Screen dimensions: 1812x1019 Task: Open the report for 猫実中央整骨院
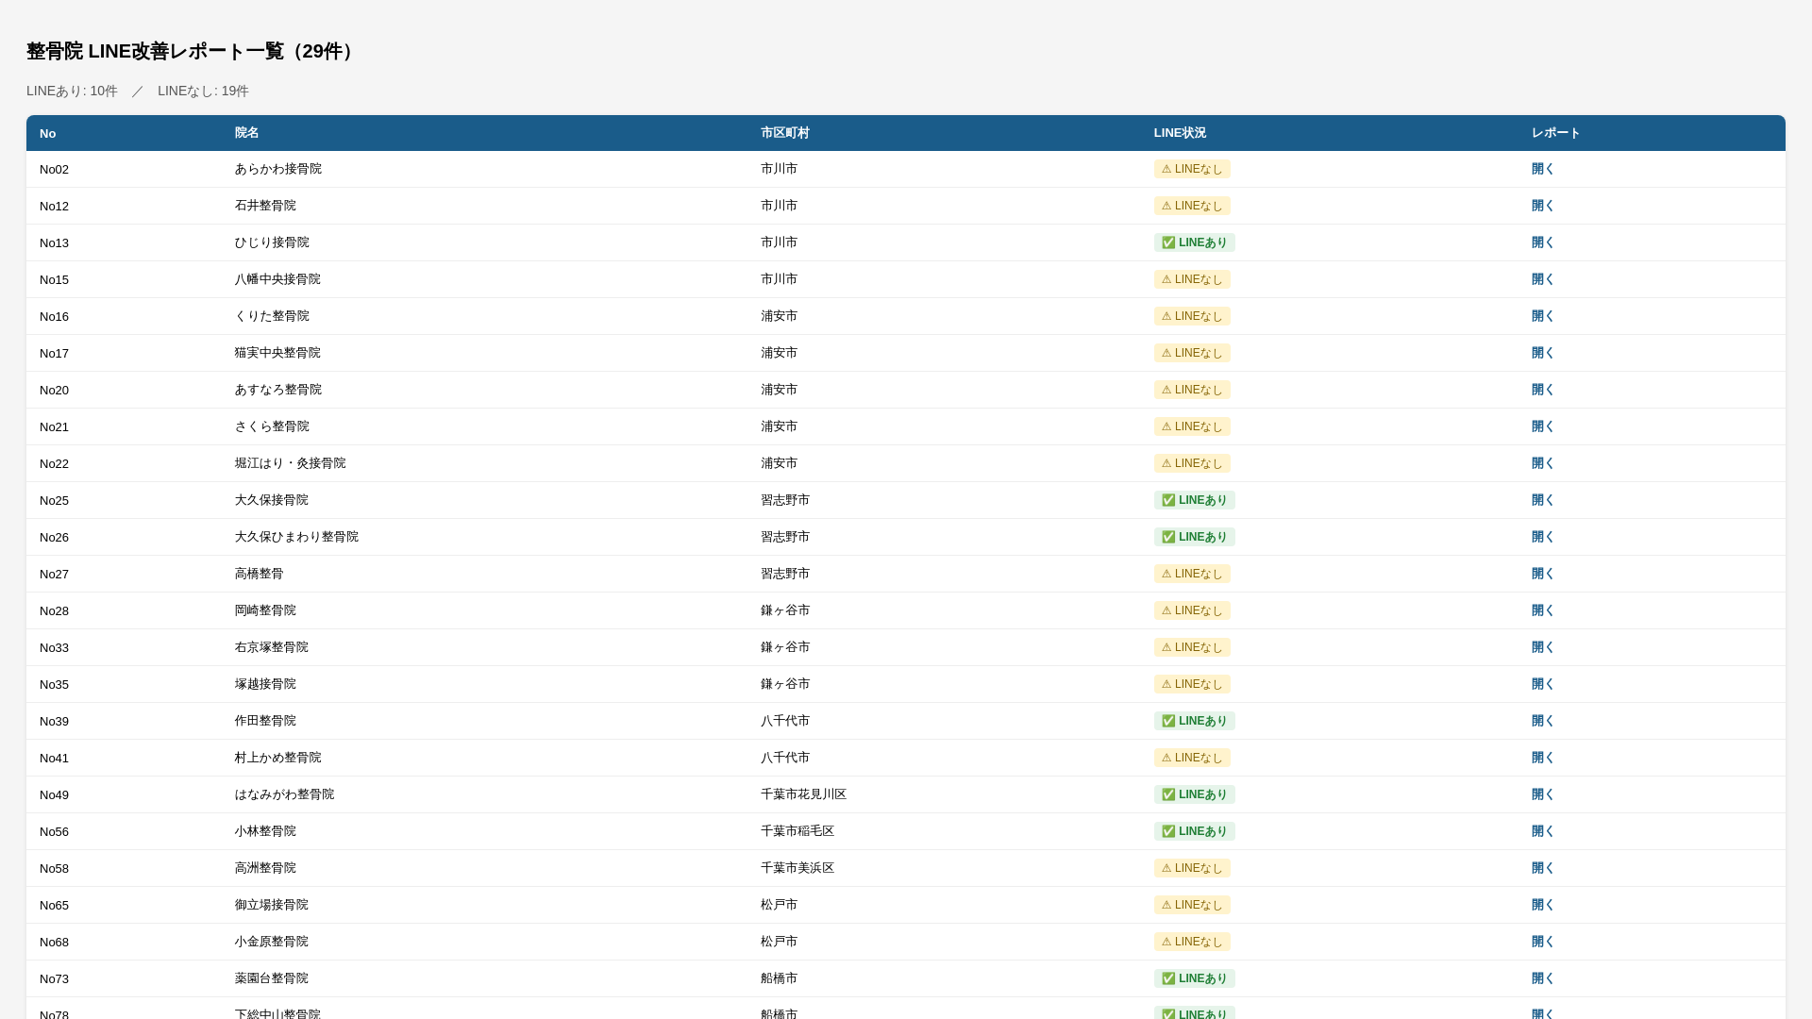click(1542, 353)
